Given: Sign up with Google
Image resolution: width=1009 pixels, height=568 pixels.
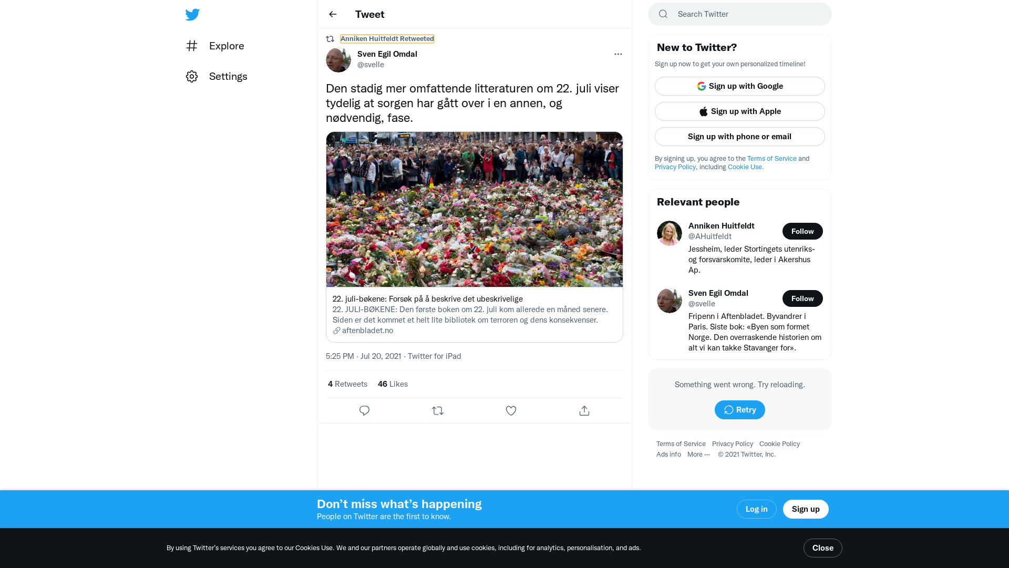Looking at the screenshot, I should (x=740, y=86).
